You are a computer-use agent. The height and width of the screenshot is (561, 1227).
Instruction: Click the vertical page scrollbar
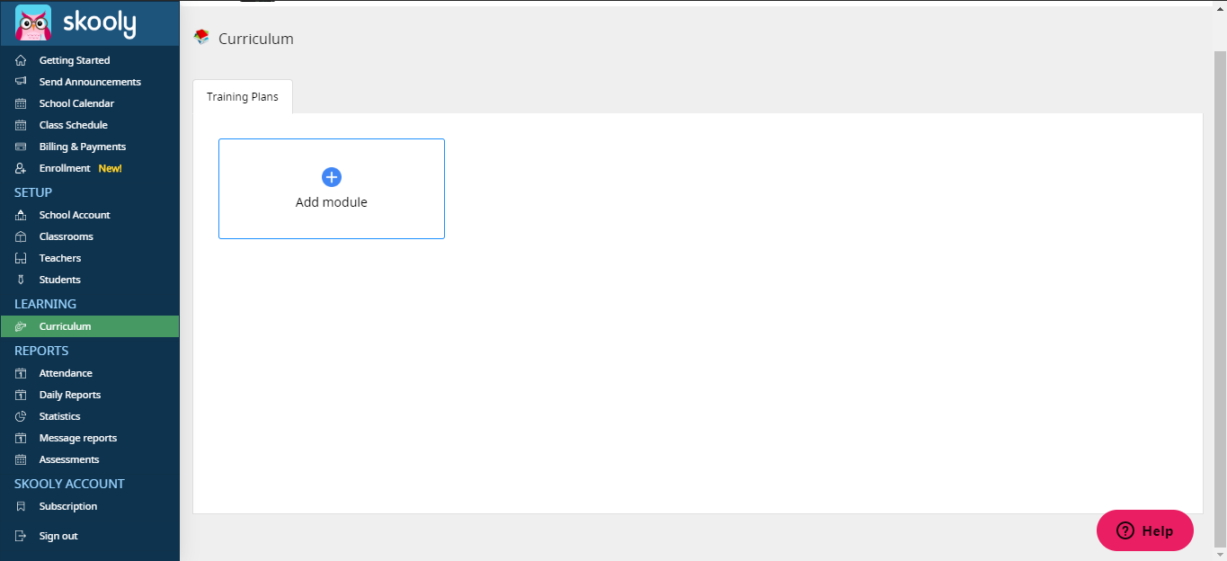(1220, 297)
